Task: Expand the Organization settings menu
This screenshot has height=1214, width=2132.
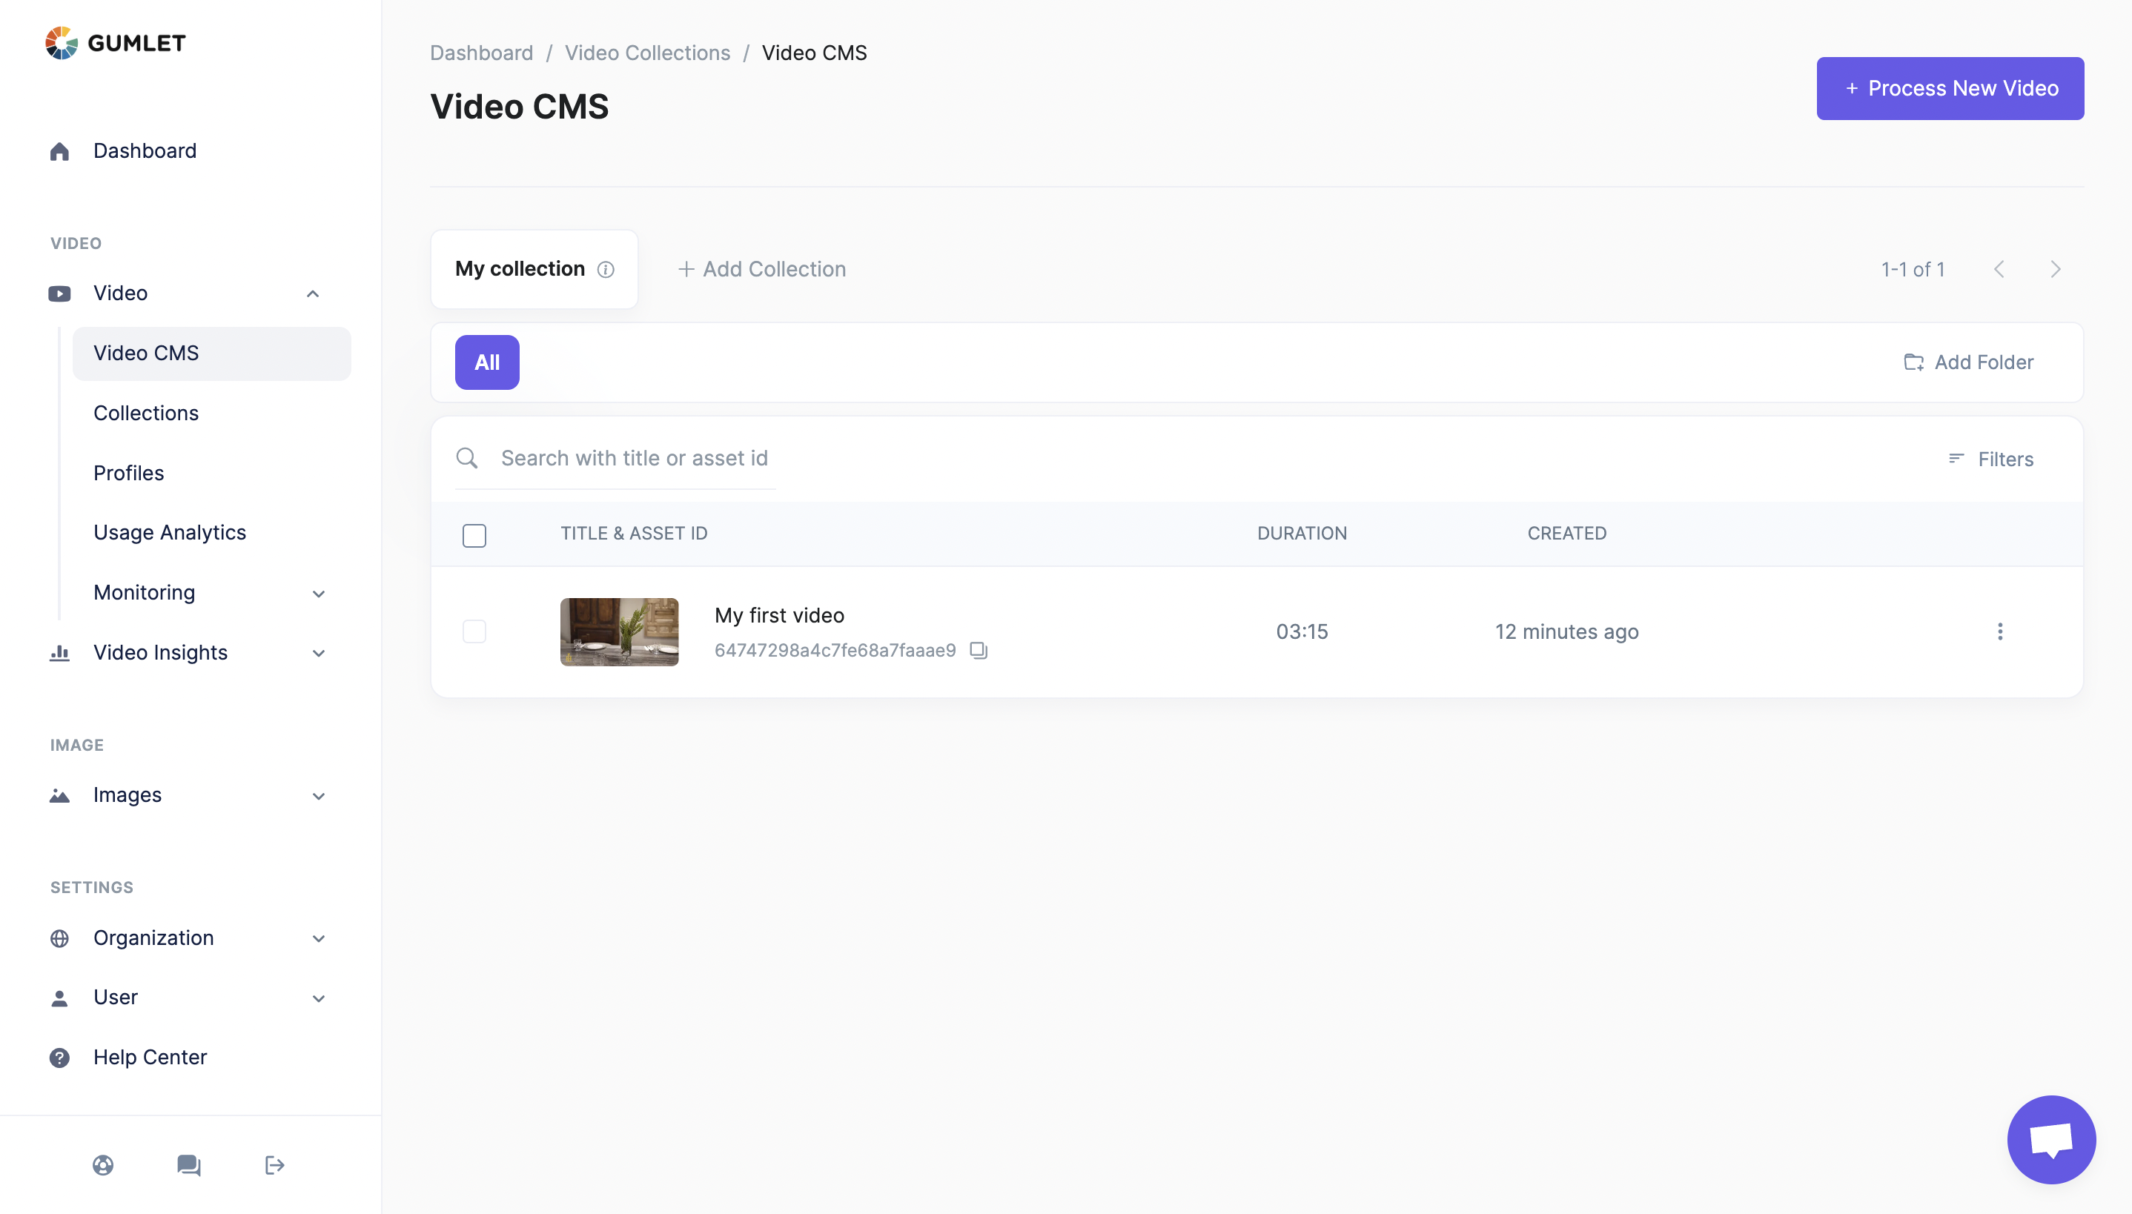Action: click(x=319, y=938)
